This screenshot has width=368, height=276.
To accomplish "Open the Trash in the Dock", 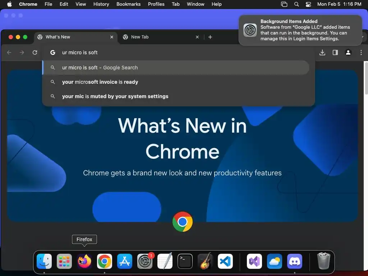I will pyautogui.click(x=324, y=261).
